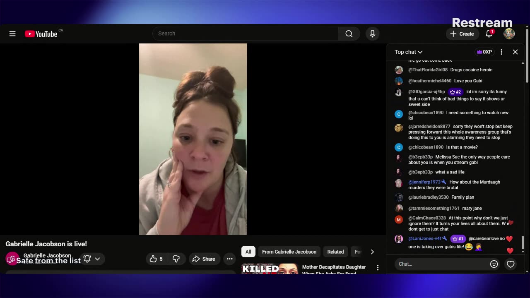Click @jenniferp1973 moderator name
530x298 pixels.
click(x=424, y=182)
